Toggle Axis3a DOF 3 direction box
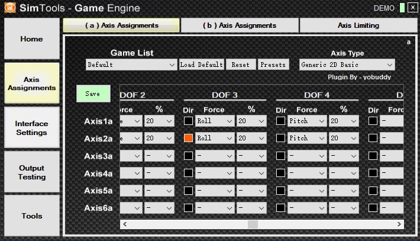 click(x=188, y=156)
